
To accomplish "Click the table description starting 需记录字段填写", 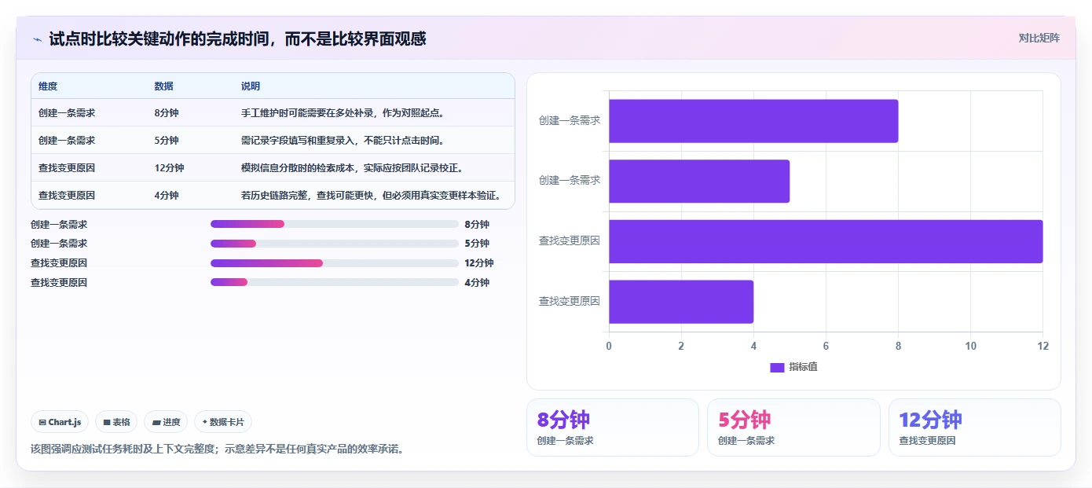I will [x=343, y=141].
